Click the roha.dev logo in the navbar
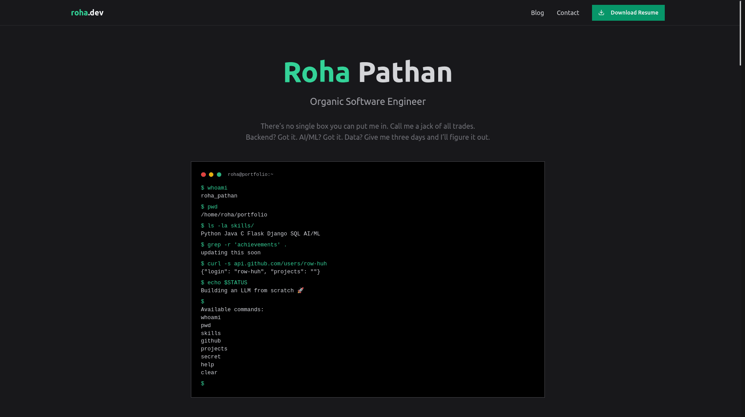The height and width of the screenshot is (417, 745). tap(87, 12)
